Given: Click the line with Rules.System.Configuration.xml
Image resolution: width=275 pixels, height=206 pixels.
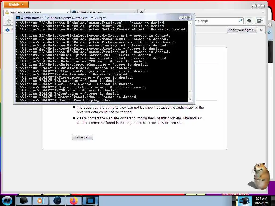Looking at the screenshot, I should pos(92,58).
